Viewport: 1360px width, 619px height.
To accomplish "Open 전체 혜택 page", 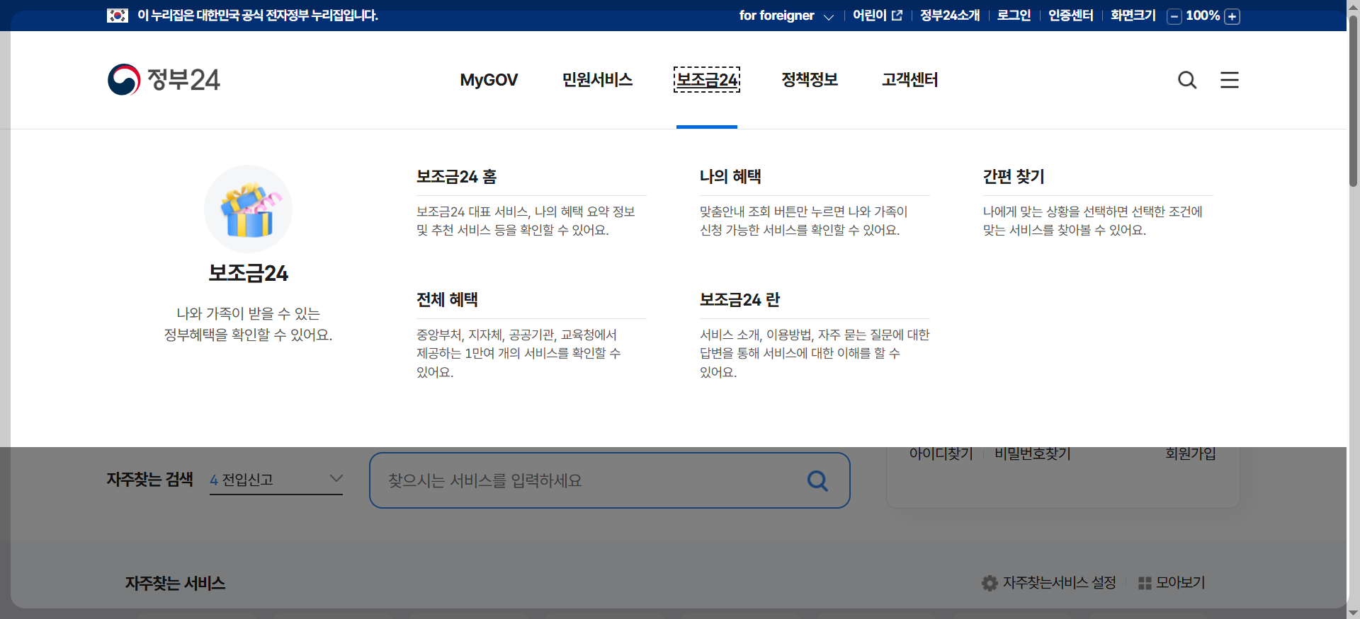I will [x=447, y=300].
